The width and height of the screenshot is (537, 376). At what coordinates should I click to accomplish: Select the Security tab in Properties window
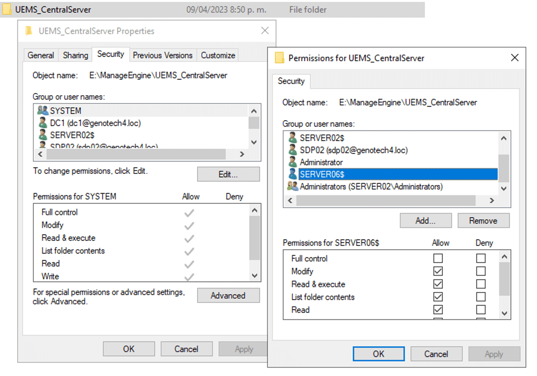[111, 54]
